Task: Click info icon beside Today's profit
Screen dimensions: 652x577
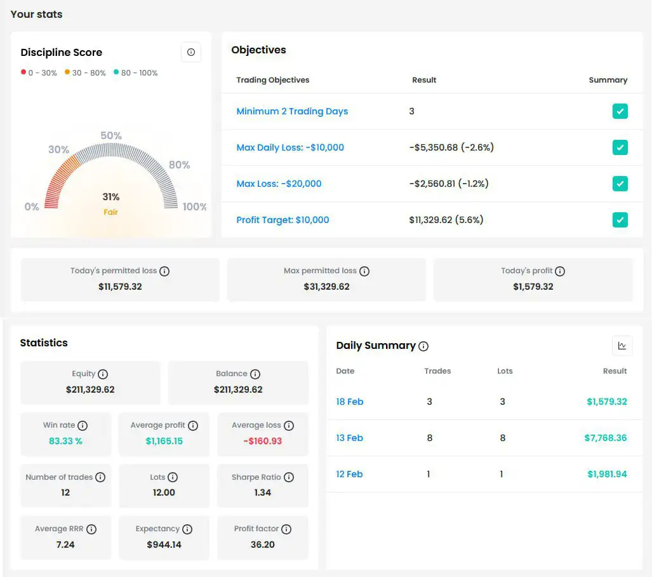Action: 560,271
